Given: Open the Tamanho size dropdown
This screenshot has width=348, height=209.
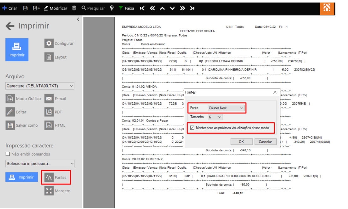Looking at the screenshot, I should 215,117.
